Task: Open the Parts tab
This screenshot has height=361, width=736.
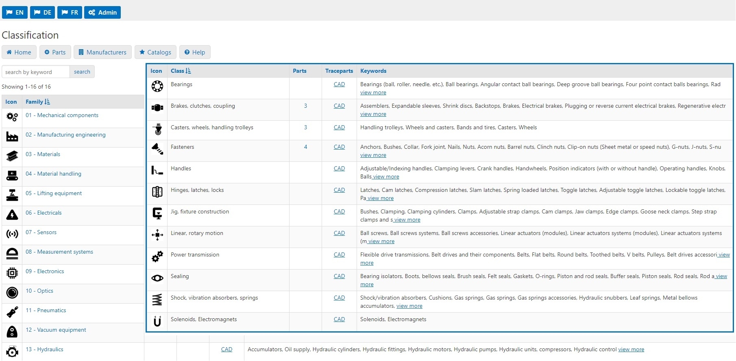Action: click(x=55, y=52)
